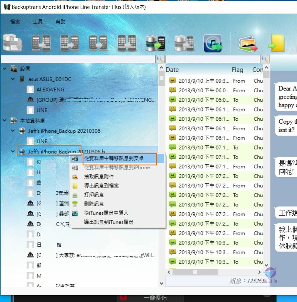Screen dimensions: 297x302
Task: Click the grey database-to-phone transfer icon
Action: point(184,43)
